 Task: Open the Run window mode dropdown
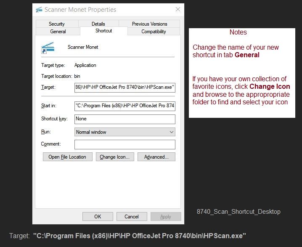125,132
